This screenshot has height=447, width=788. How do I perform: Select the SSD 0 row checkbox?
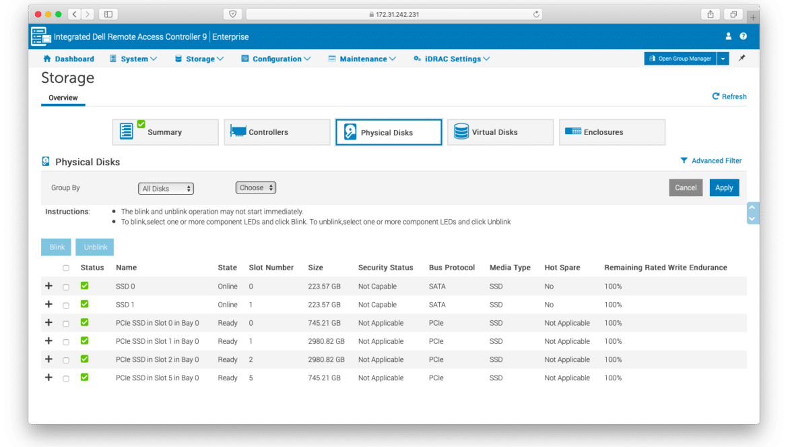pyautogui.click(x=66, y=287)
